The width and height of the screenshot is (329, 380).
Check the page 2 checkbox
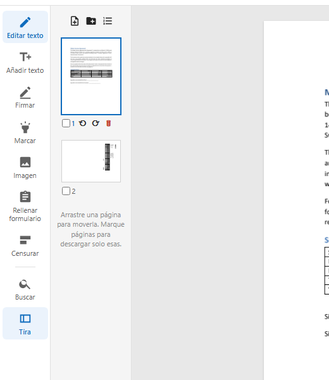(66, 191)
